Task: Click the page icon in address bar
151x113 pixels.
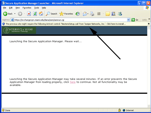Action: coord(12,20)
